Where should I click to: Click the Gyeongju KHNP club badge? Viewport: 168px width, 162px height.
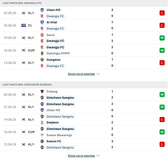42,53
